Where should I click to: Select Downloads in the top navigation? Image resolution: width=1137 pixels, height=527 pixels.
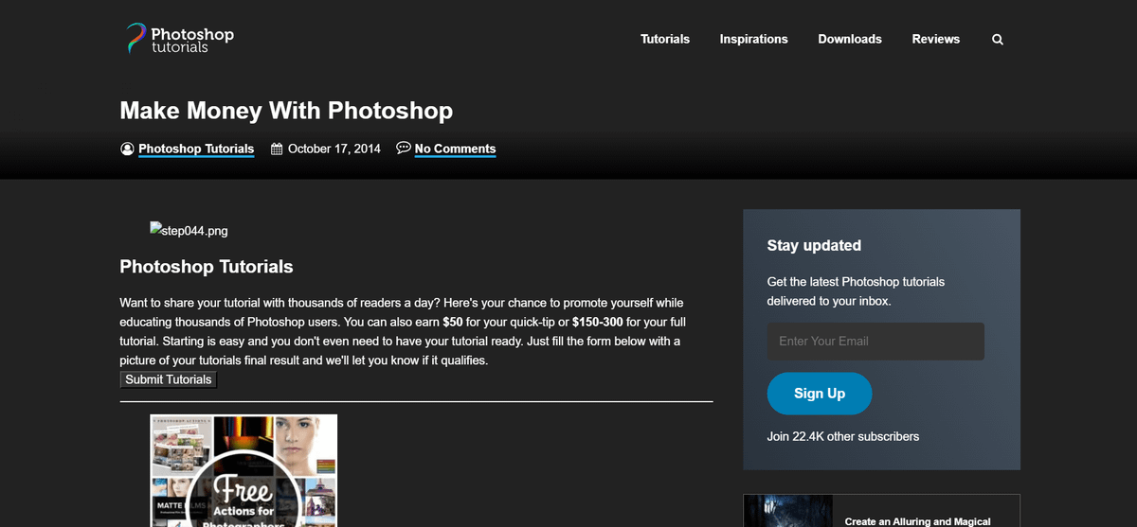point(849,40)
